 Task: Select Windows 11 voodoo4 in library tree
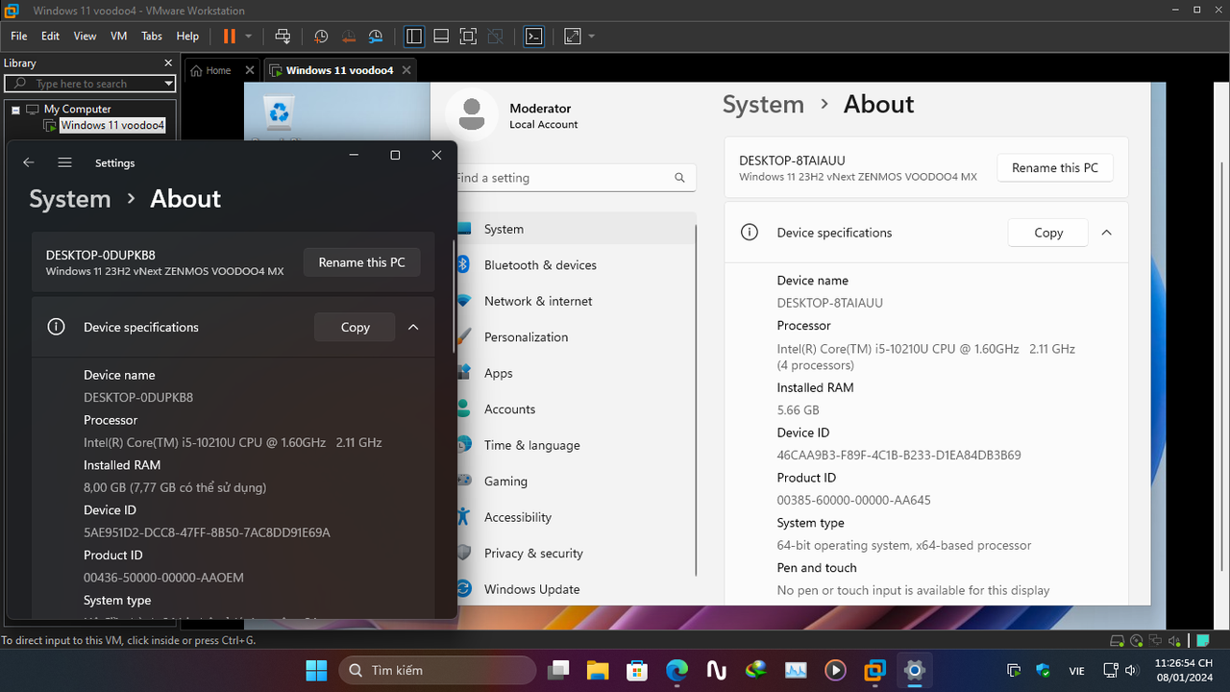112,125
